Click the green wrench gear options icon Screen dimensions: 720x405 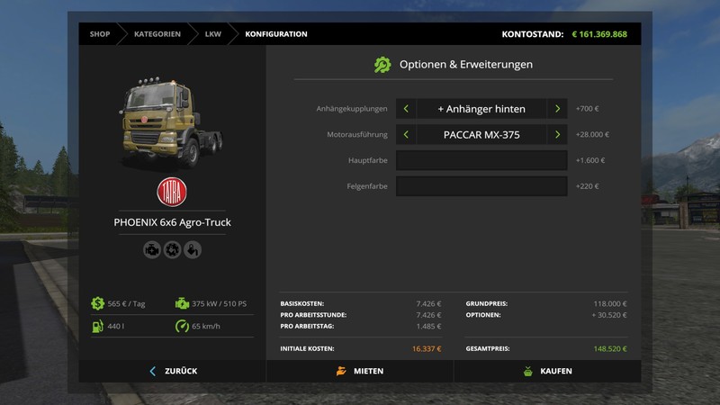[x=382, y=65]
